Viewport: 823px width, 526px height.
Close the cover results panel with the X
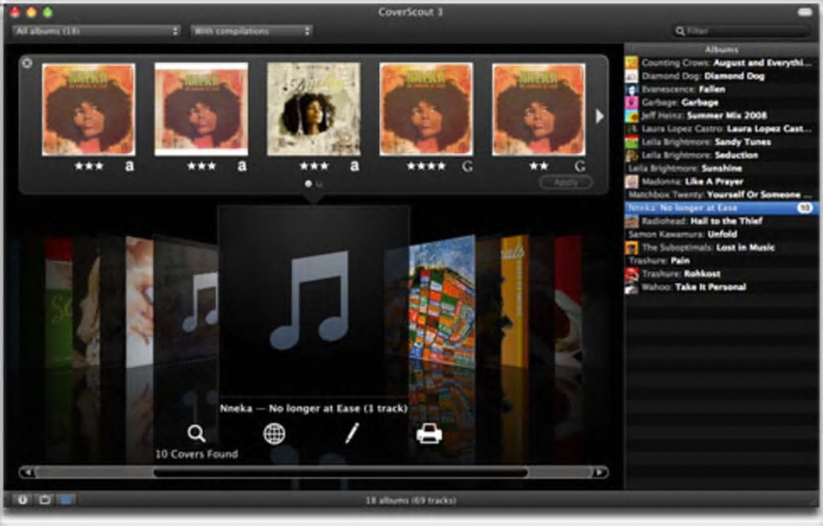(27, 63)
